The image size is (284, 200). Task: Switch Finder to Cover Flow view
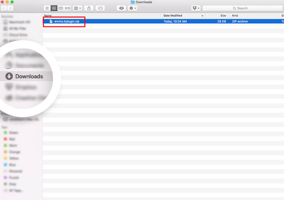67,8
